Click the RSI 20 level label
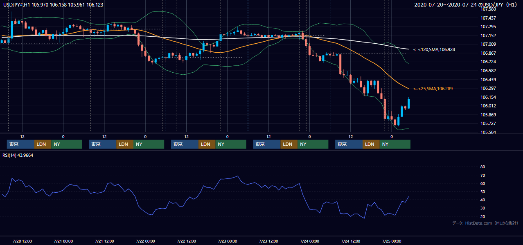The width and height of the screenshot is (523, 245). 482,216
